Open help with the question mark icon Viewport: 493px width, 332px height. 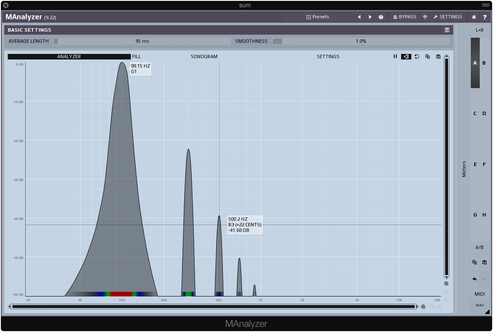(484, 17)
